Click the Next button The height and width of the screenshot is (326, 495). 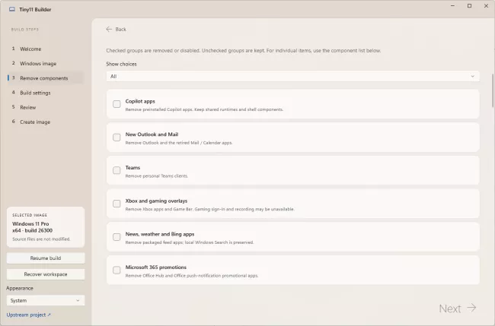458,309
